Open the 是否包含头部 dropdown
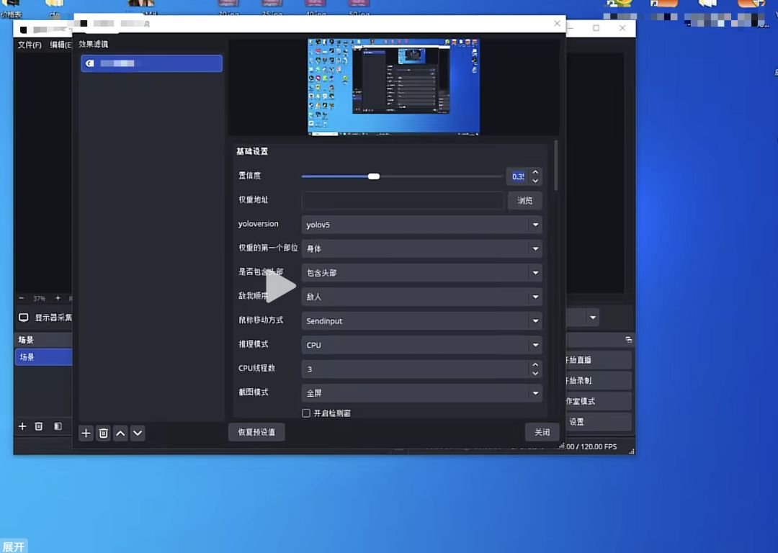The width and height of the screenshot is (778, 553). (x=421, y=273)
